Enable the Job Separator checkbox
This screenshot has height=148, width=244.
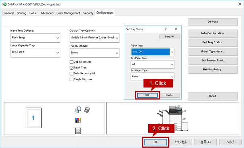[71, 62]
